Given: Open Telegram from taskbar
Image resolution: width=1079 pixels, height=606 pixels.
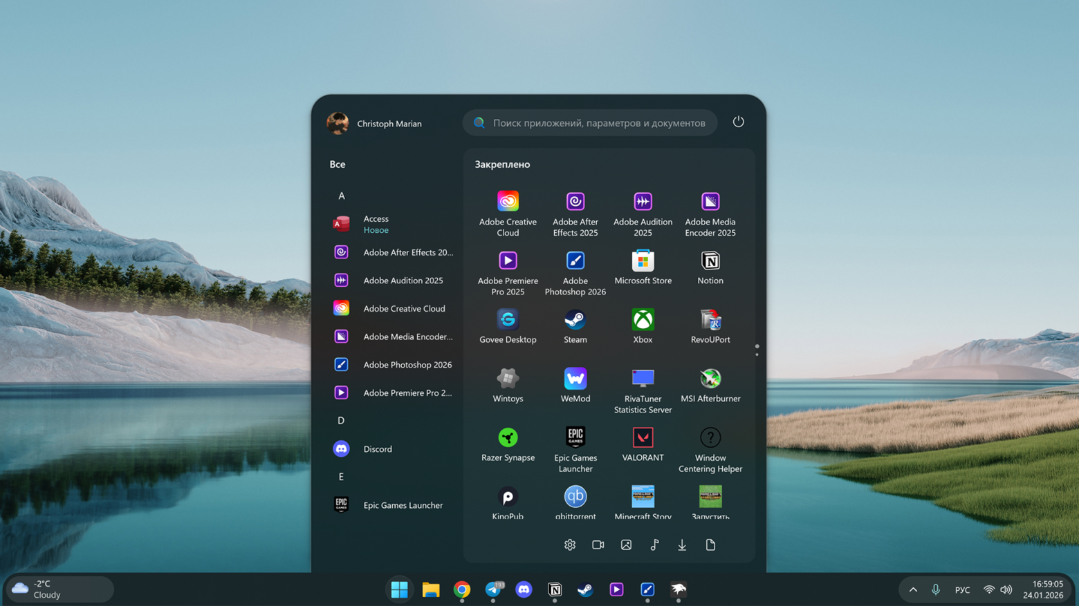Looking at the screenshot, I should pos(493,589).
